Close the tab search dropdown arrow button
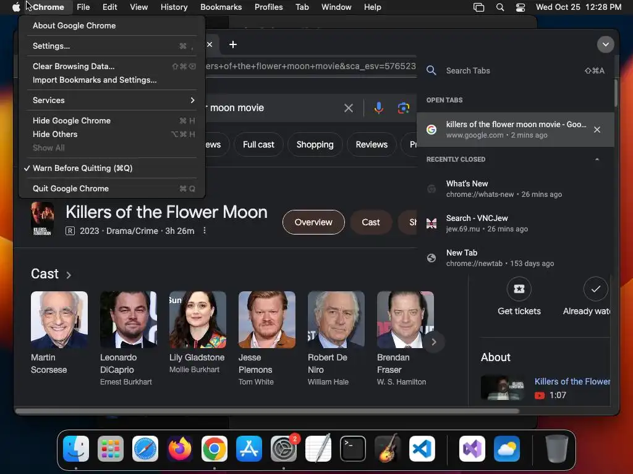Viewport: 633px width, 474px height. point(606,44)
